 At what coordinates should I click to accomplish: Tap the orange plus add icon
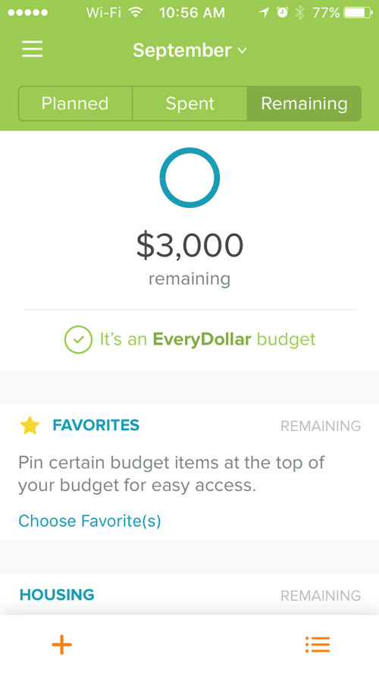(x=62, y=644)
